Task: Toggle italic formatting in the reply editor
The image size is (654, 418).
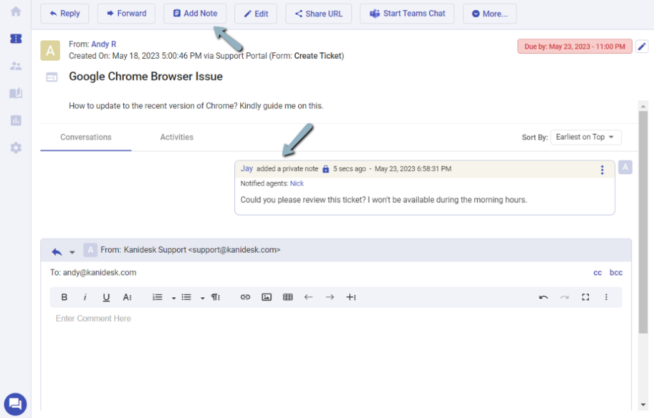Action: click(x=85, y=297)
